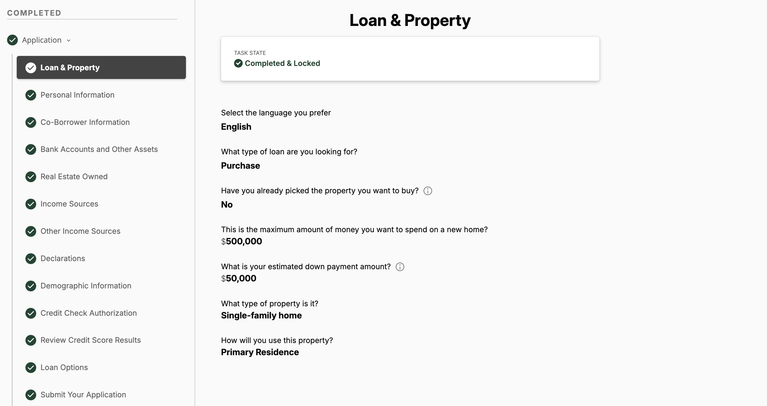Click the info icon beside property picked question

point(428,191)
